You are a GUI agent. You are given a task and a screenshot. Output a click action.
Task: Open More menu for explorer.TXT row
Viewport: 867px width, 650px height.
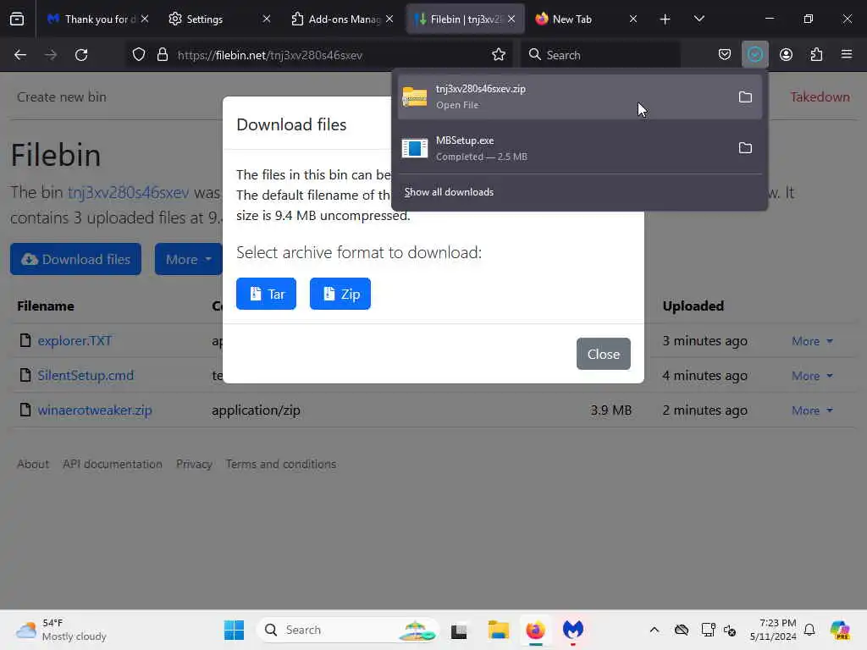[x=812, y=341]
